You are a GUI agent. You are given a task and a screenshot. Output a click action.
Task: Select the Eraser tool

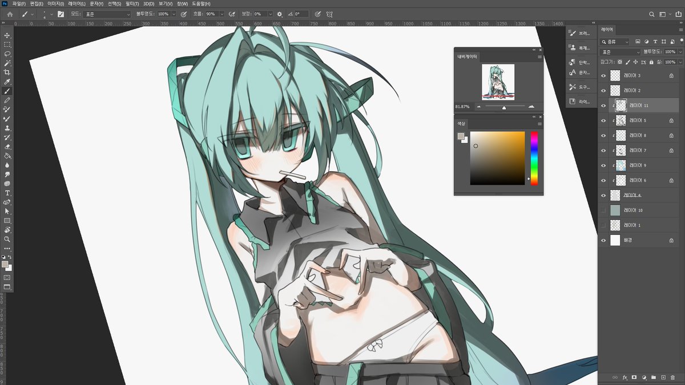coord(7,147)
